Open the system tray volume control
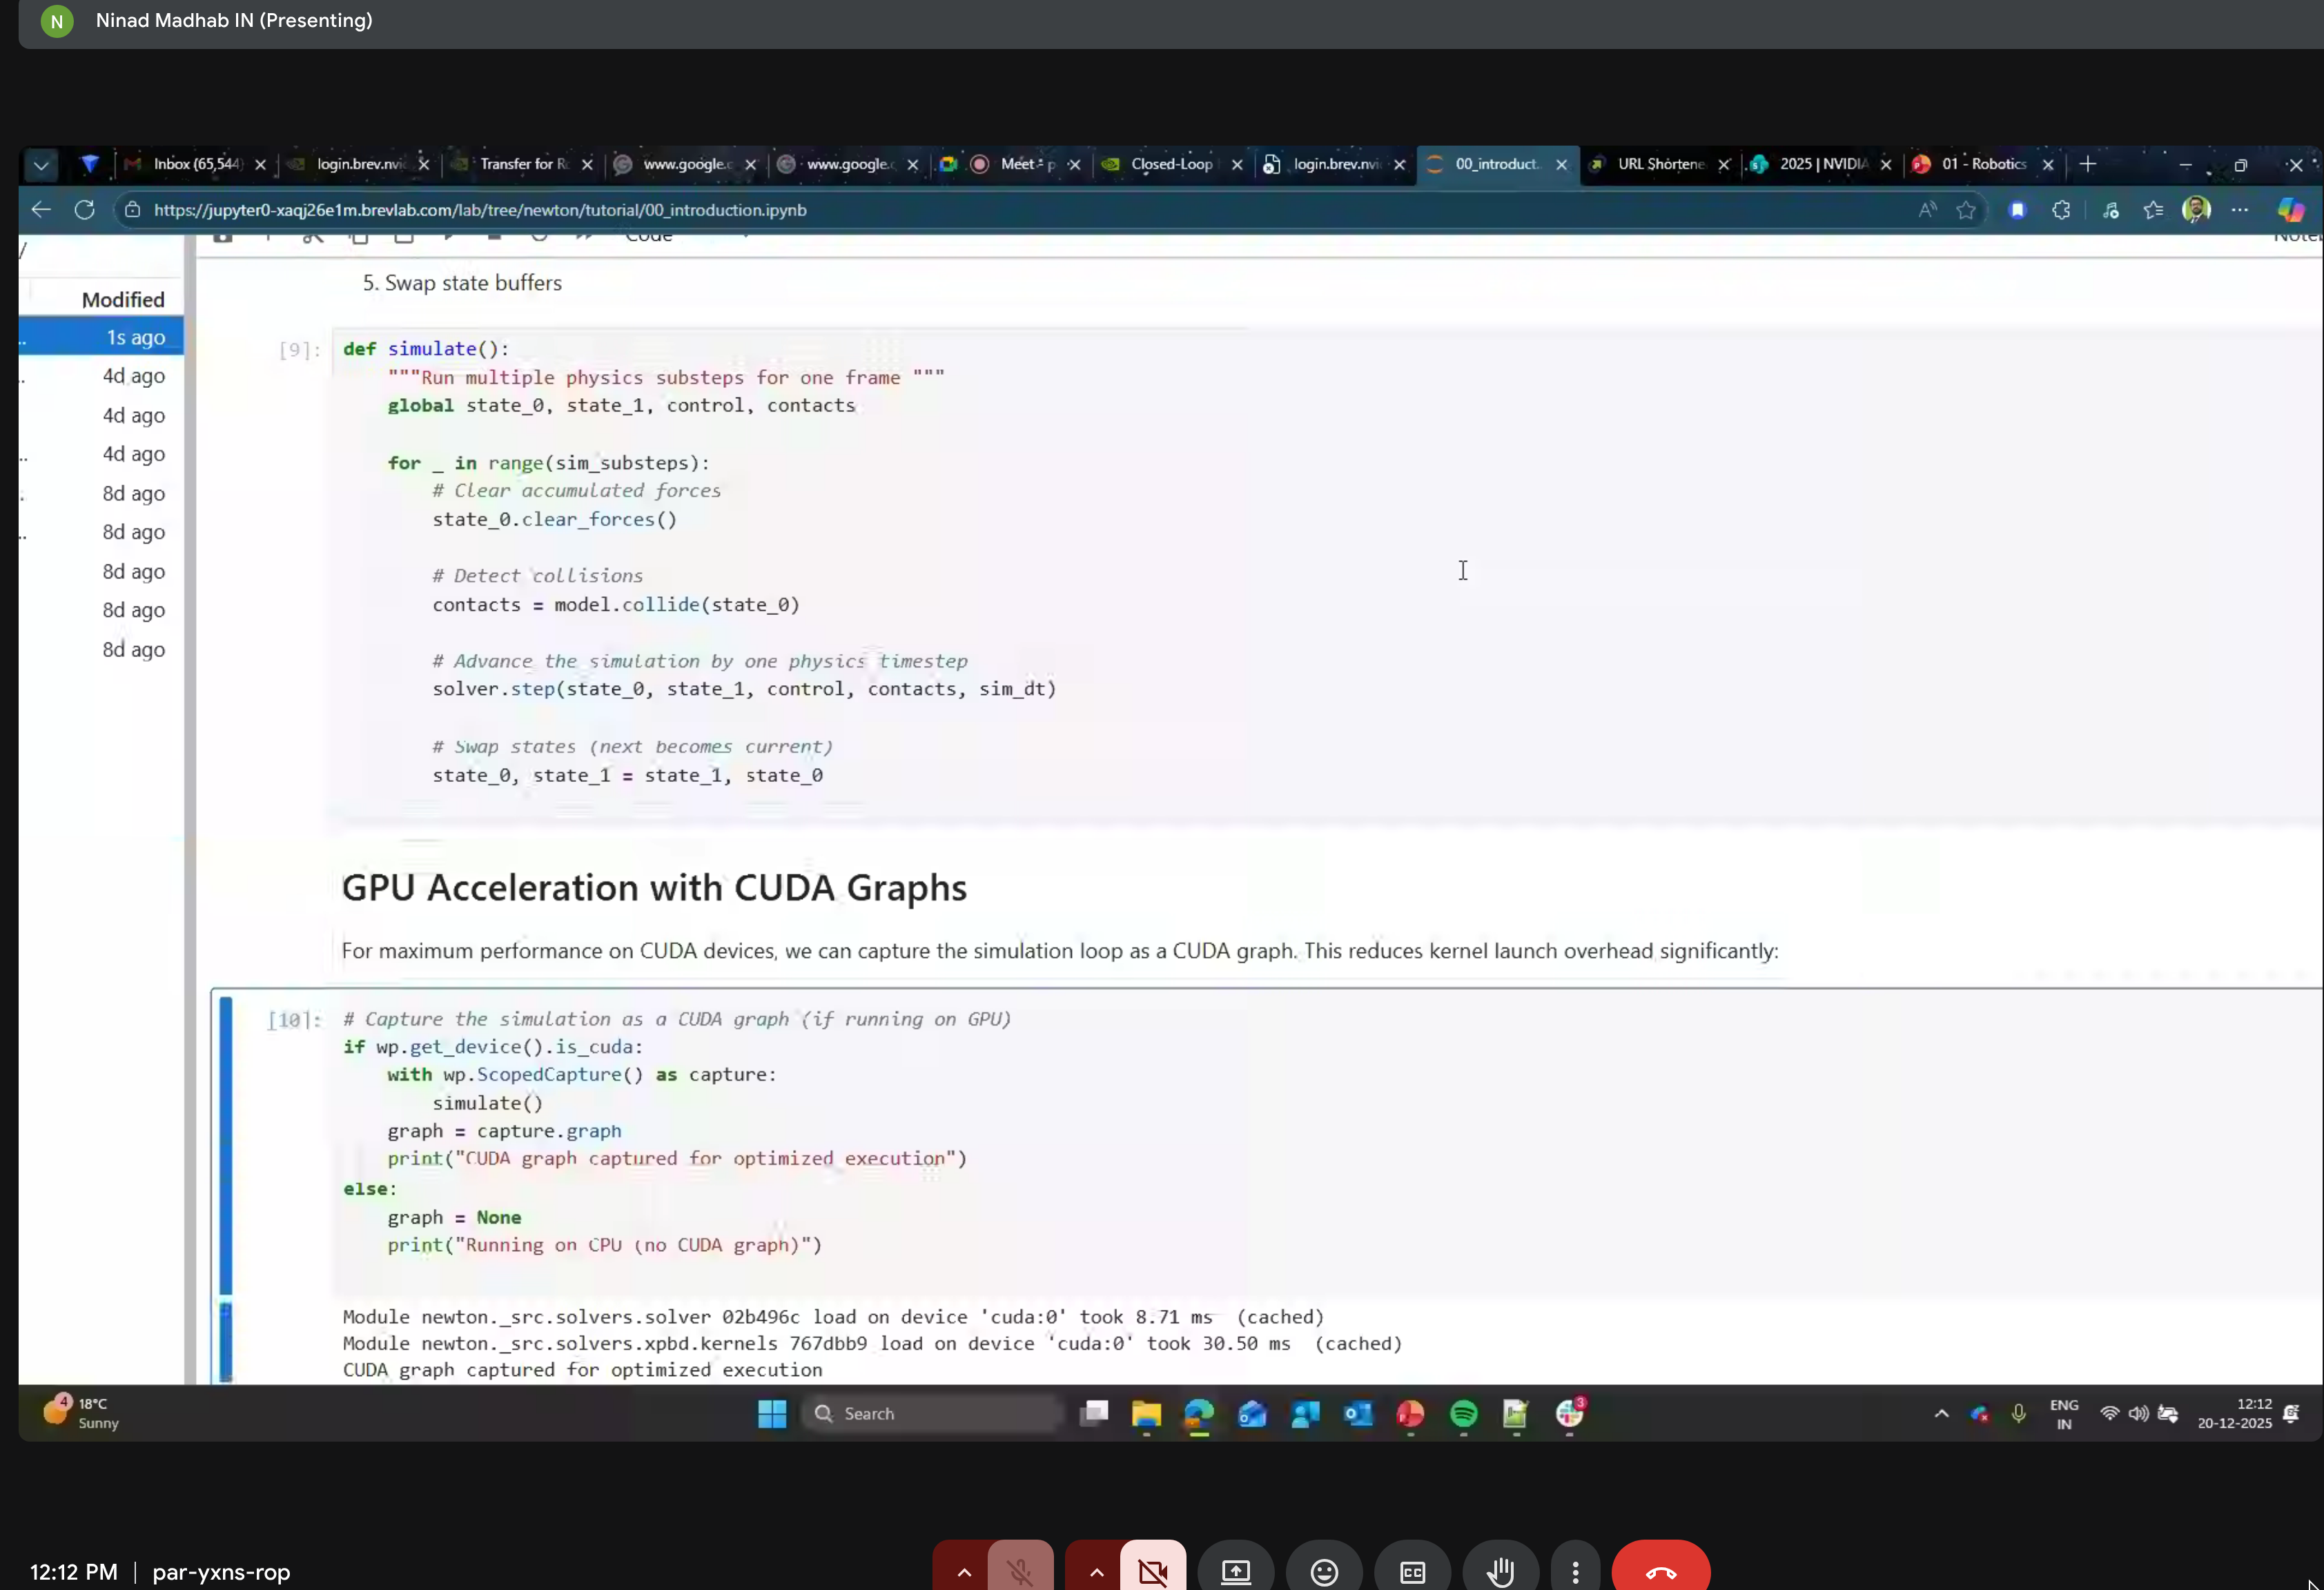Viewport: 2324px width, 1590px height. coord(2138,1414)
